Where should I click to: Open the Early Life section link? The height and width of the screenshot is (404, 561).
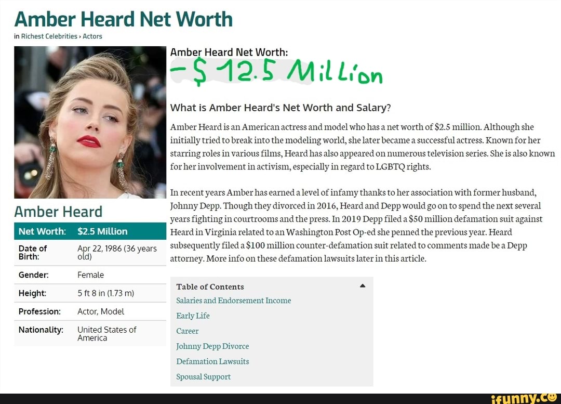click(193, 316)
